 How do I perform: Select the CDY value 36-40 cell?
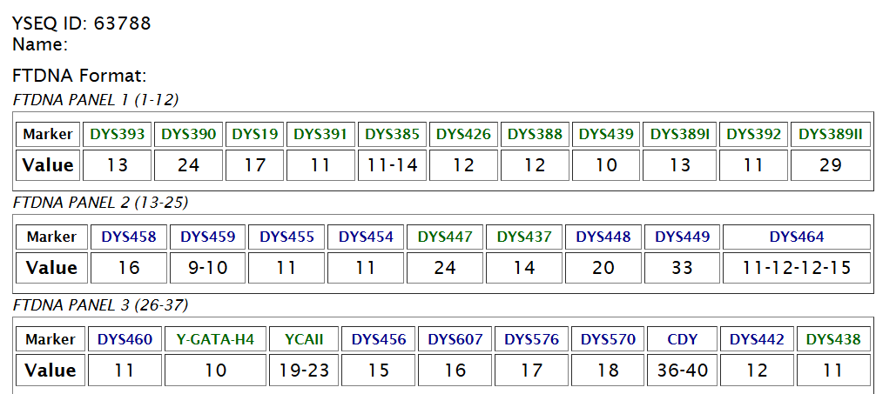682,371
